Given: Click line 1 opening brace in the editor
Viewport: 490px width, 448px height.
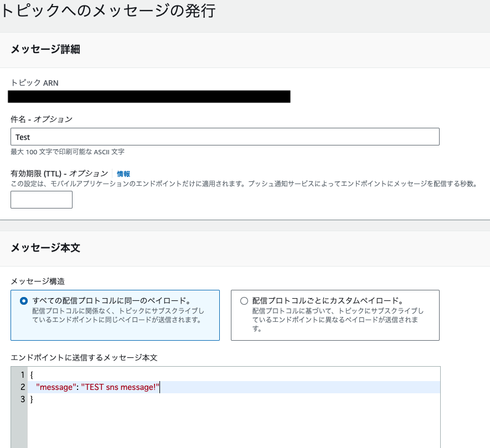Looking at the screenshot, I should pos(32,374).
